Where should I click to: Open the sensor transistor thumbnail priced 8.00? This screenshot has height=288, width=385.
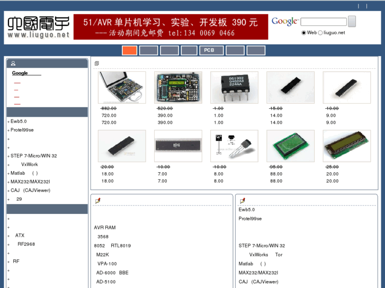pos(234,146)
